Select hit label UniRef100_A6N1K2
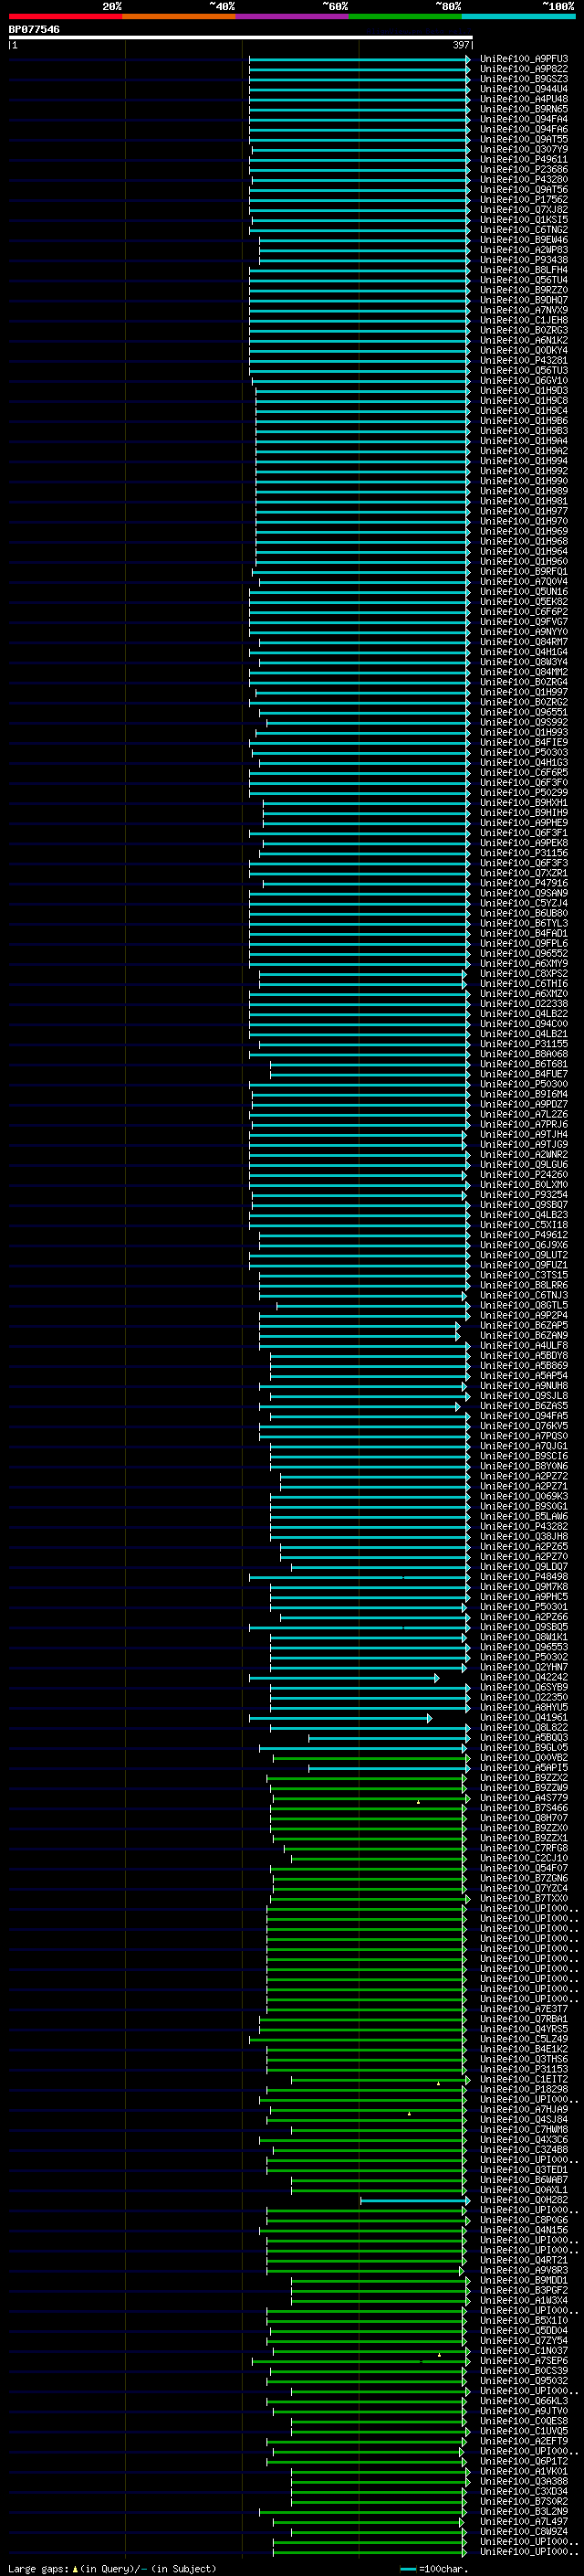Screen dimensions: 584x2576 [524, 340]
